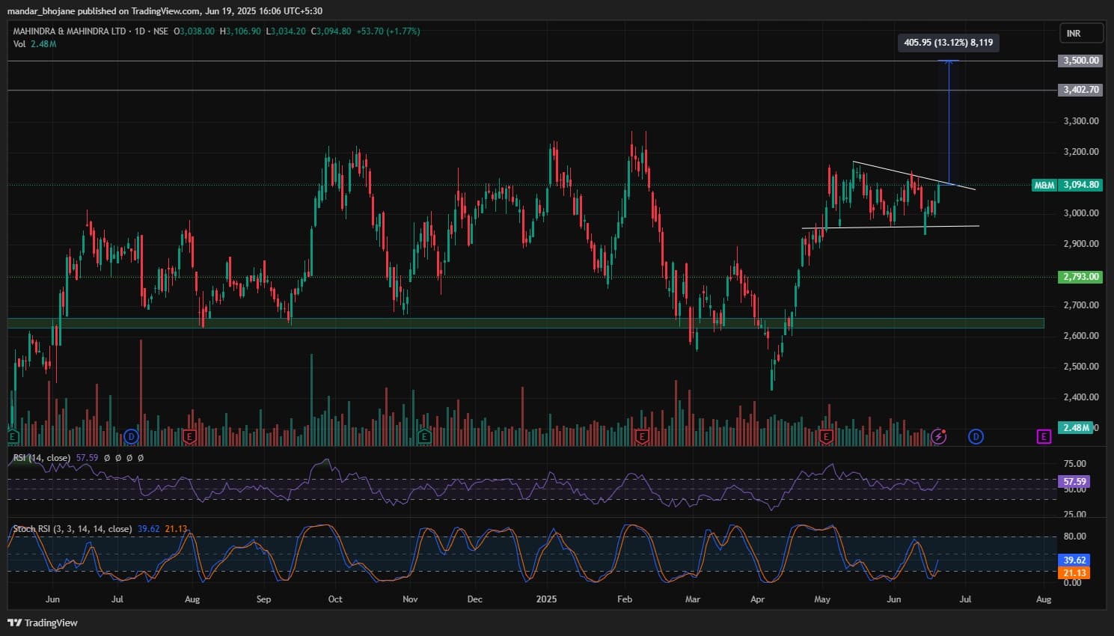Click the 405.95 (13.12%) measurement label

(x=949, y=43)
